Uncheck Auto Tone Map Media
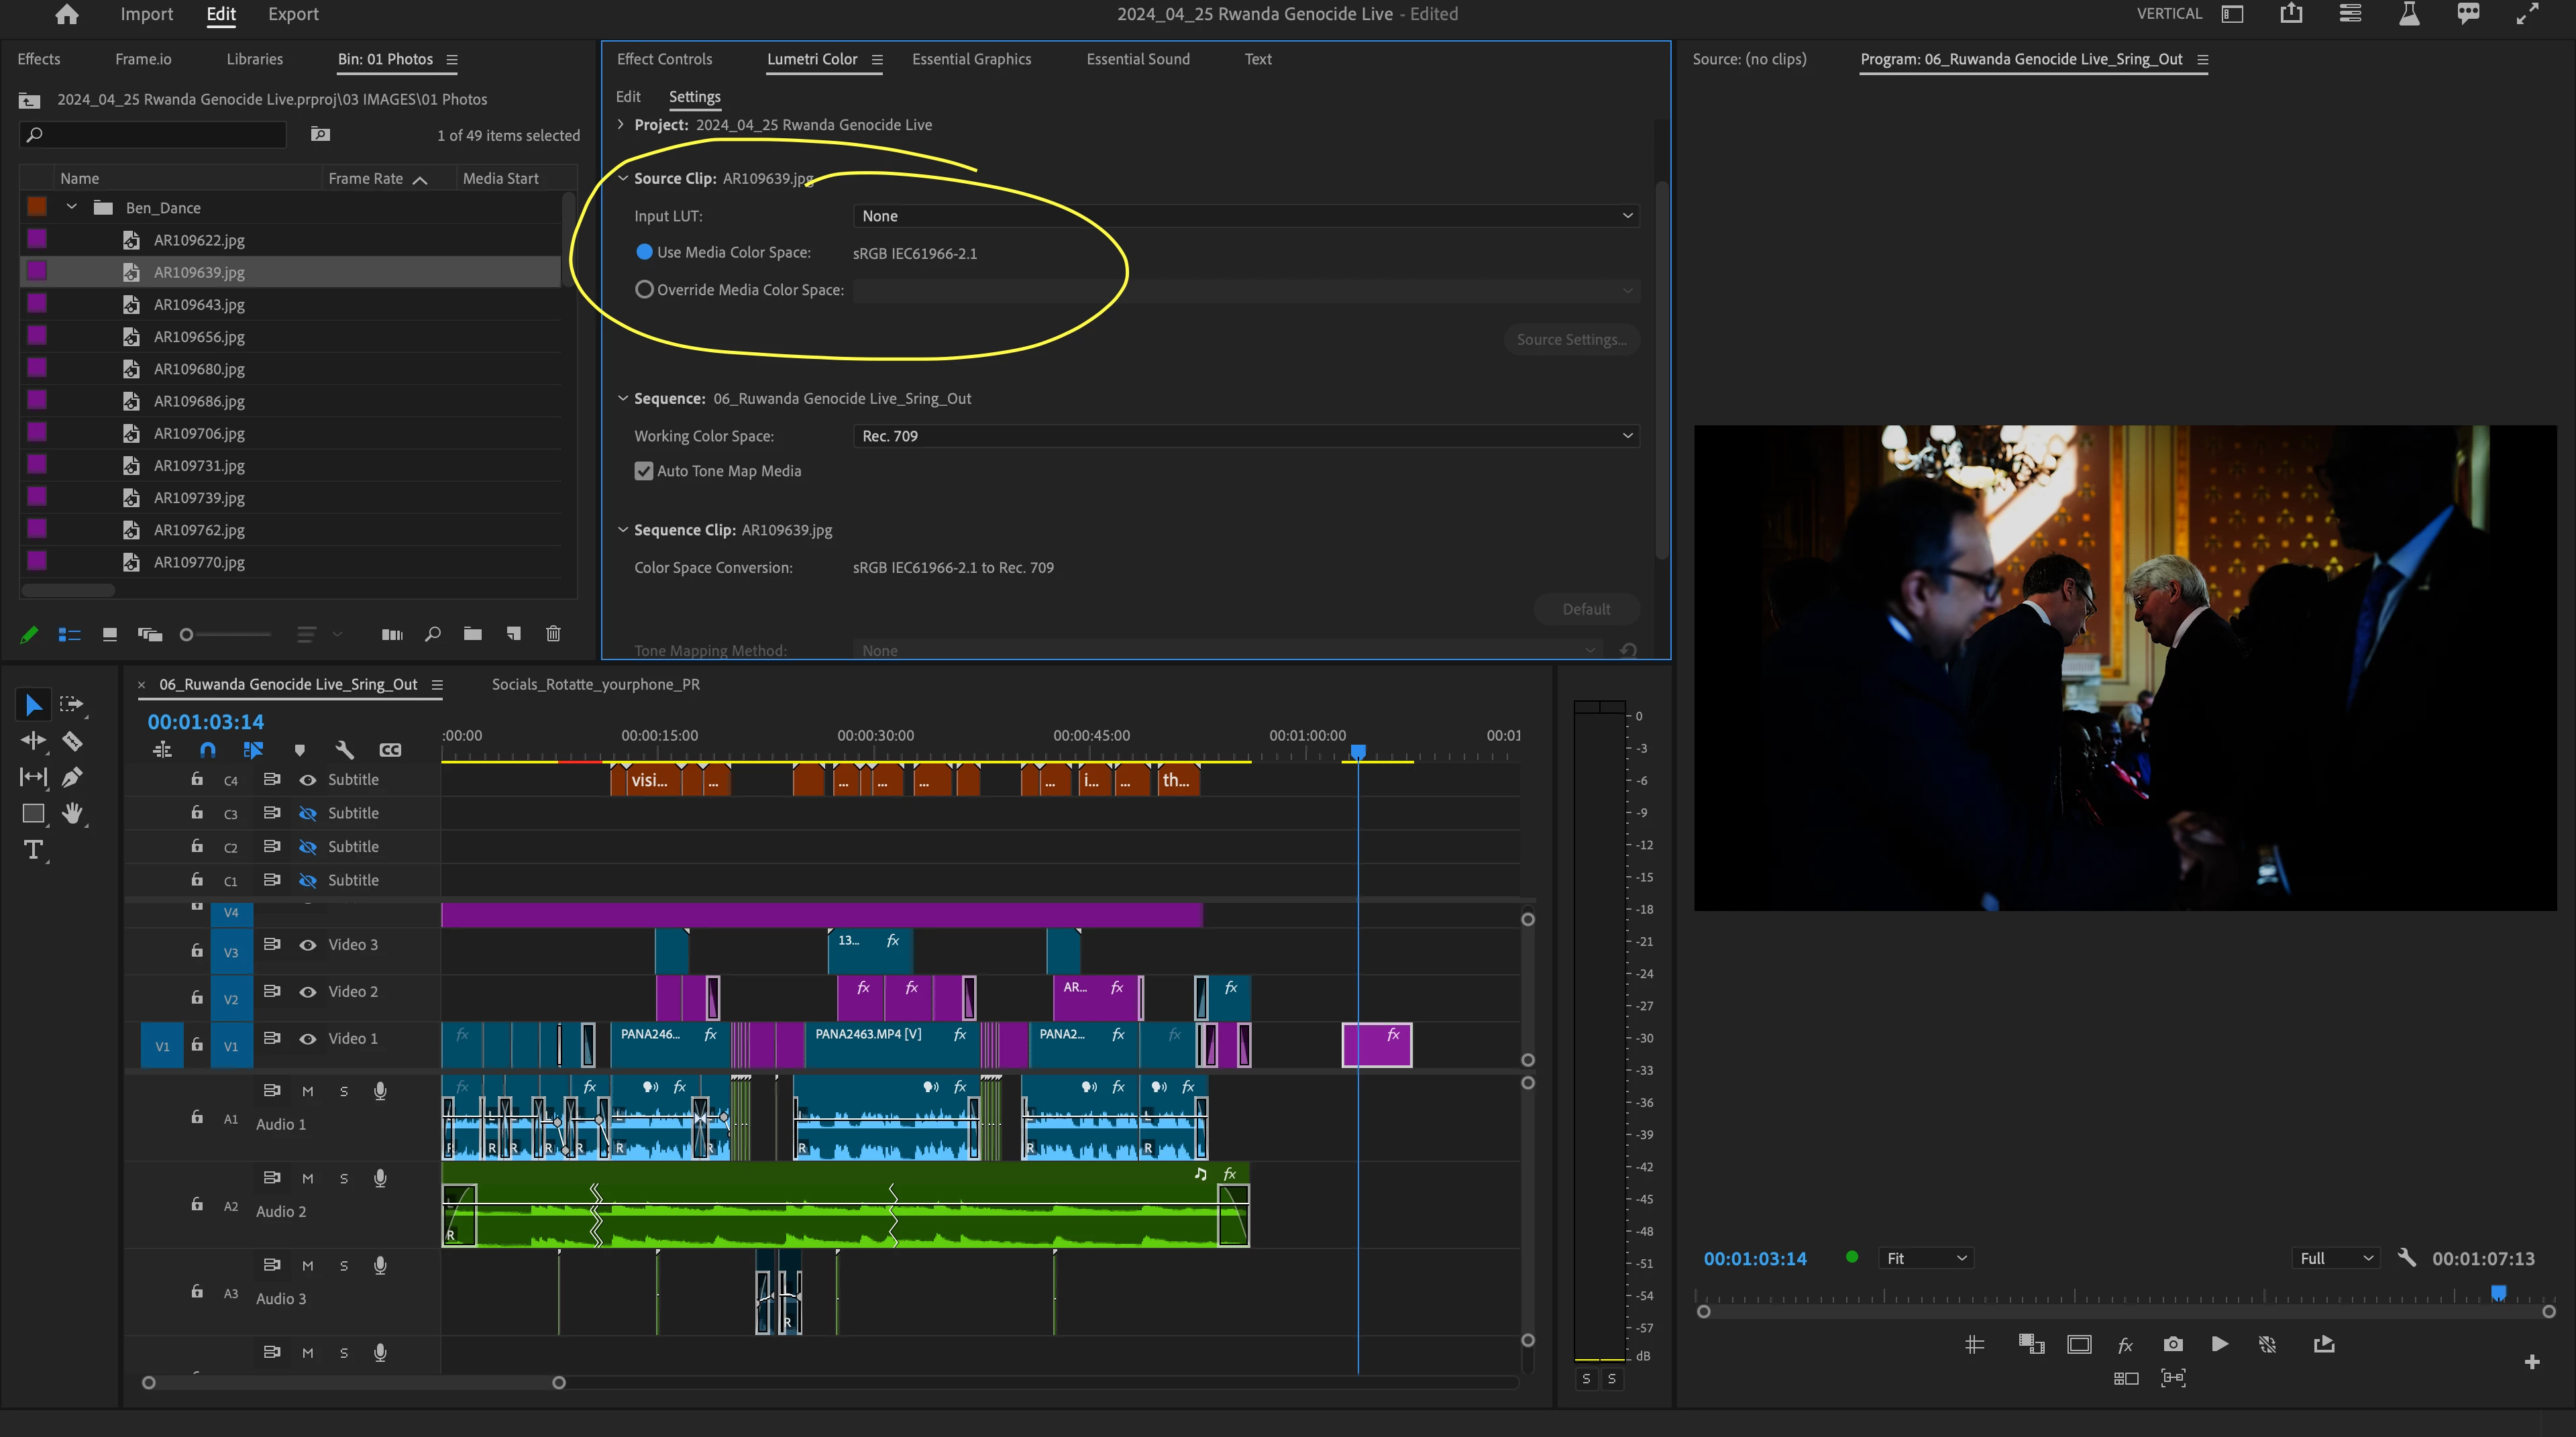 pyautogui.click(x=644, y=471)
